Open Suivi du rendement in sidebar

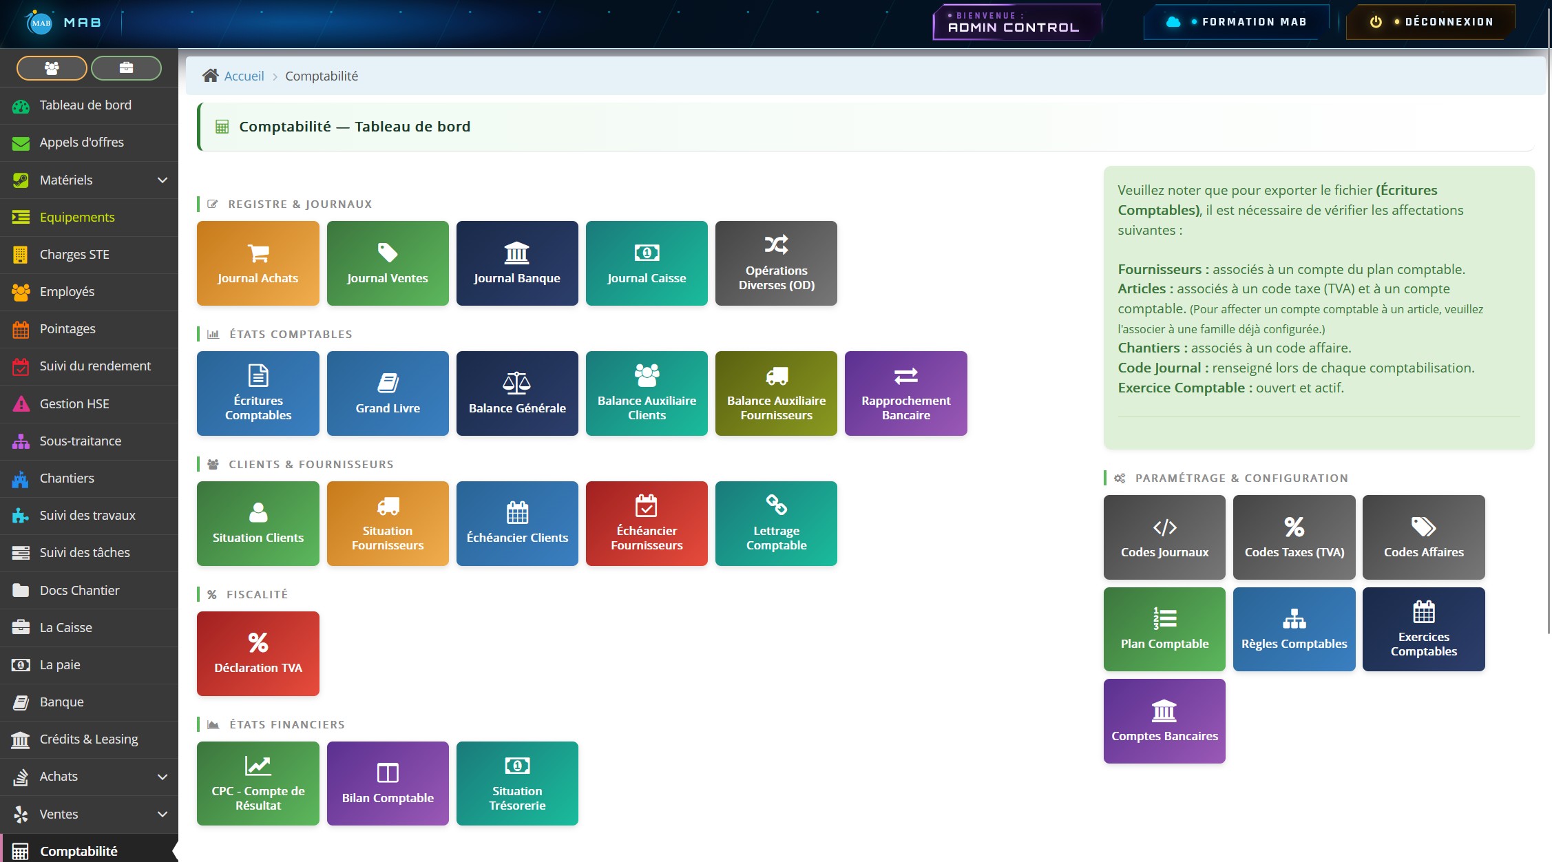coord(89,366)
